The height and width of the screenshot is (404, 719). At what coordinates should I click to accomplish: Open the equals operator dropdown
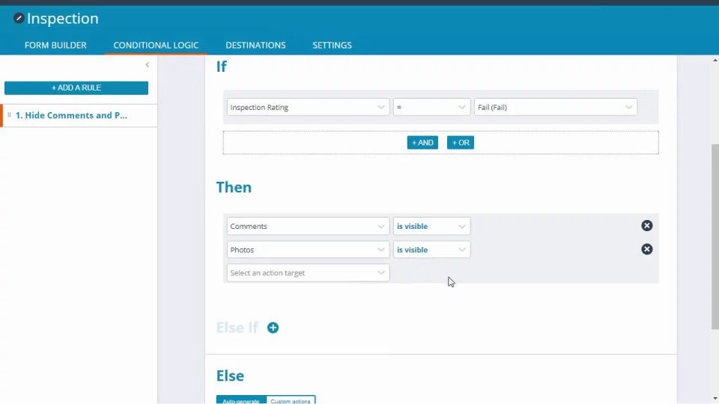(431, 107)
